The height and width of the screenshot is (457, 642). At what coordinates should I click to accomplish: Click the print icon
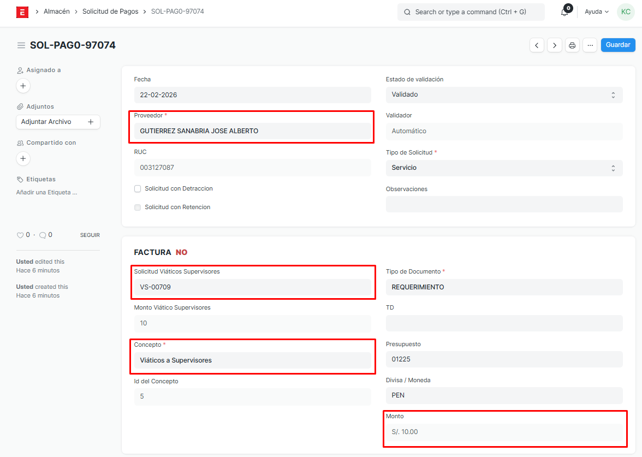572,45
